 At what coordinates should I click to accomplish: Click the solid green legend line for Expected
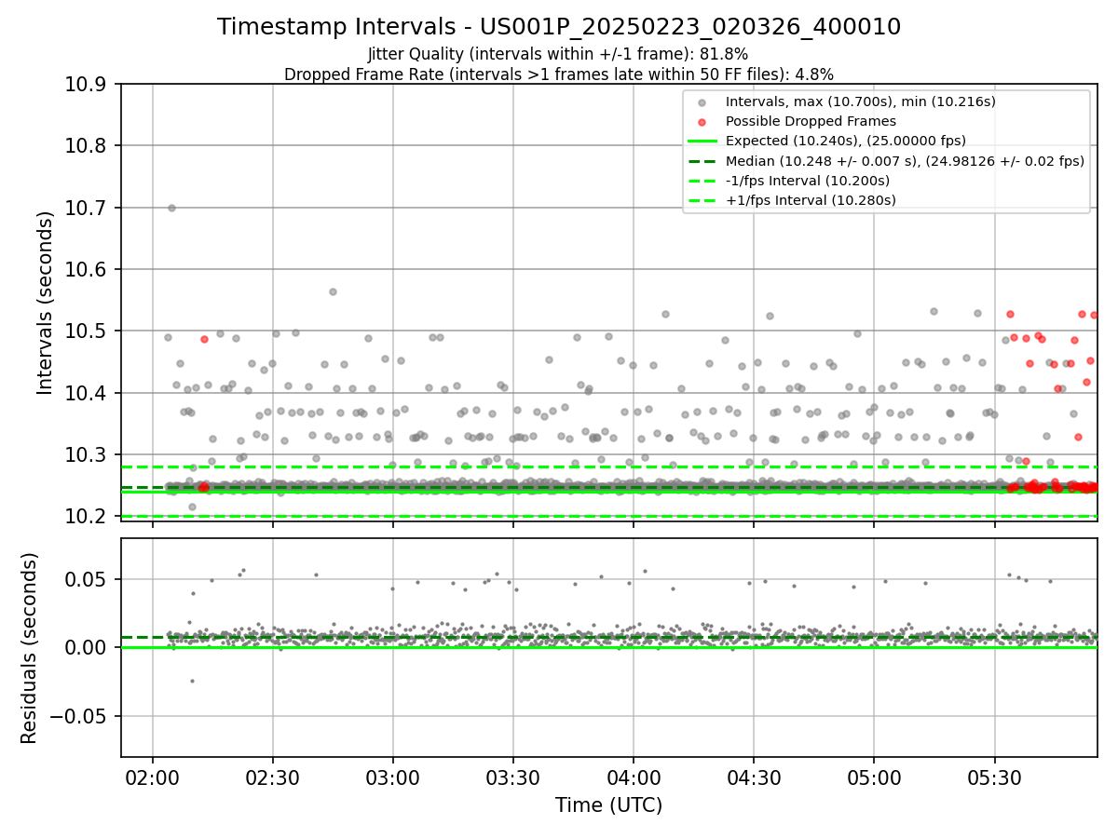(x=702, y=141)
